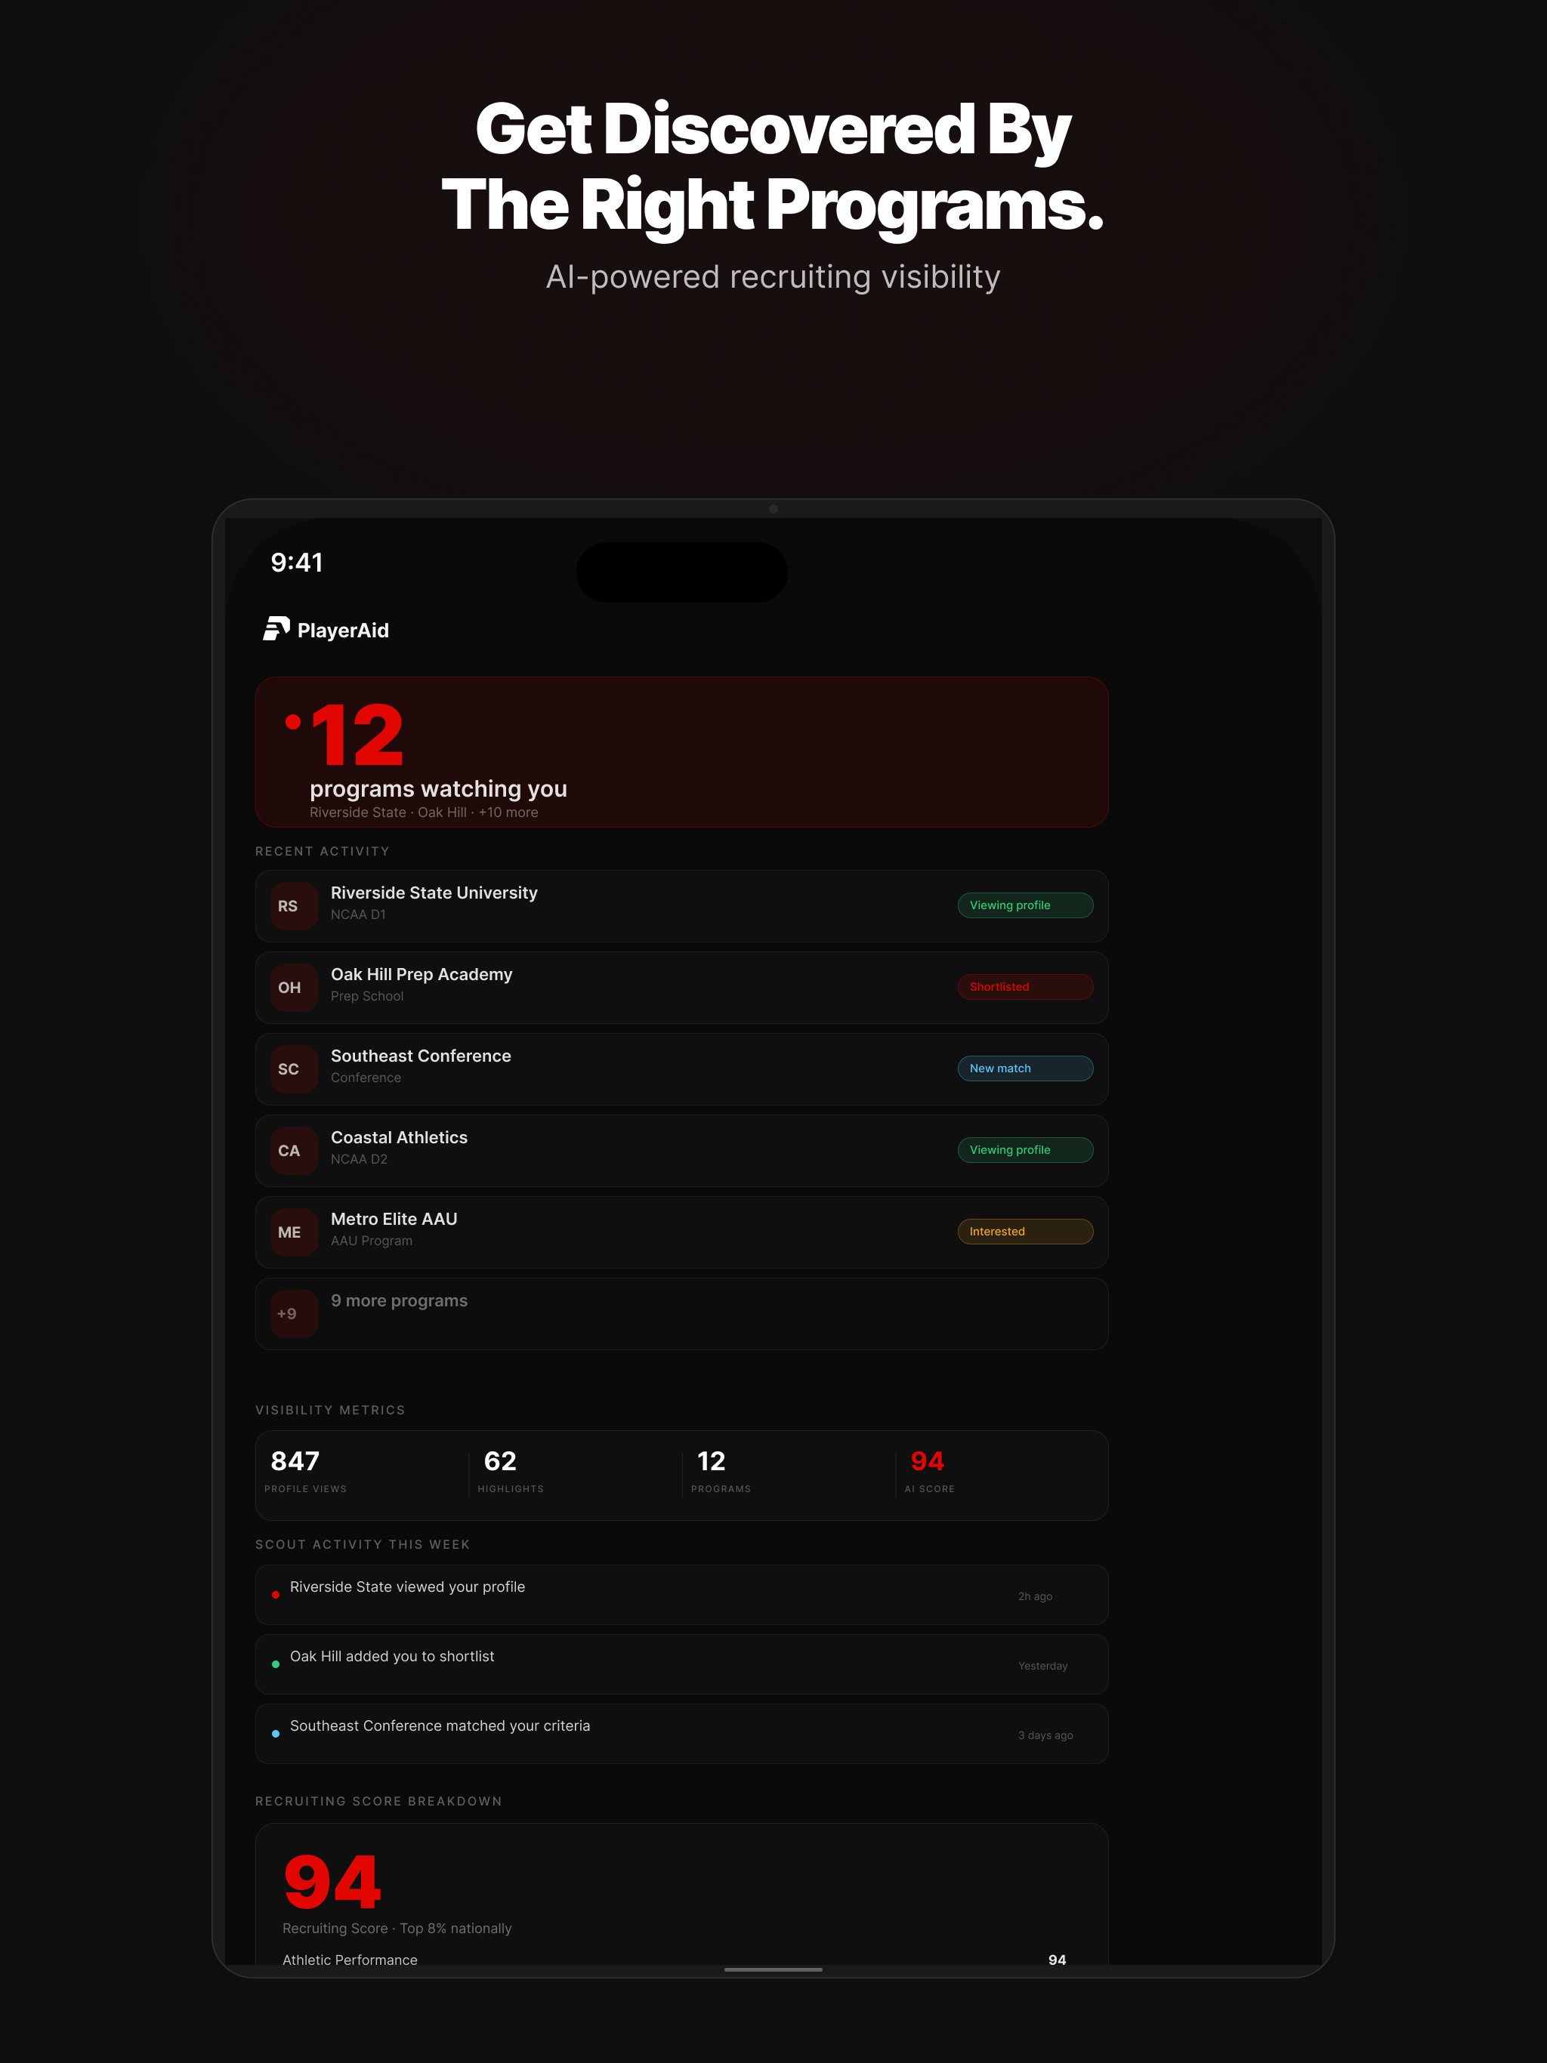The height and width of the screenshot is (2063, 1547).
Task: Click the Riverside State · Oak Hill subtitle
Action: pos(424,813)
